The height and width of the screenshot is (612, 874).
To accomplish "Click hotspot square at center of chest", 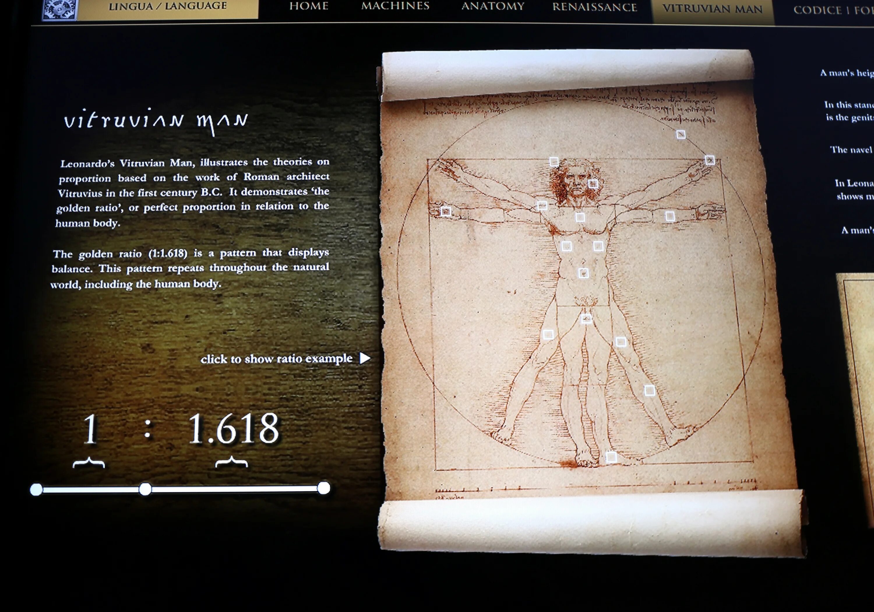I will tap(580, 217).
